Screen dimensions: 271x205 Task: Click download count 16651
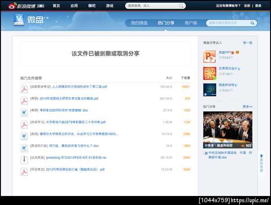click(x=186, y=87)
